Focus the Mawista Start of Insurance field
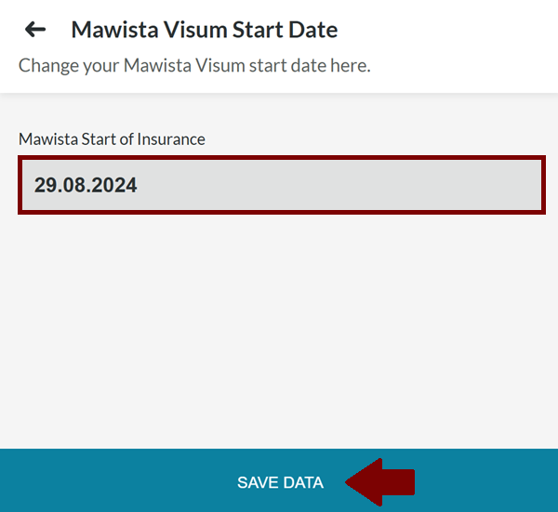Image resolution: width=558 pixels, height=512 pixels. pyautogui.click(x=281, y=185)
